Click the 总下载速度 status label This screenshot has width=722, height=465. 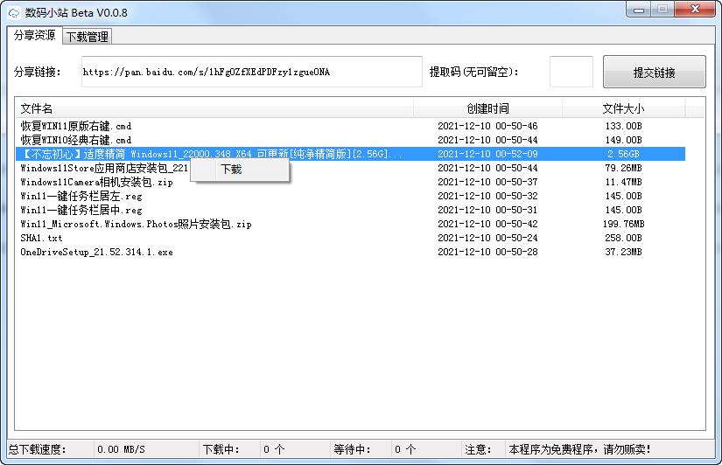(38, 449)
